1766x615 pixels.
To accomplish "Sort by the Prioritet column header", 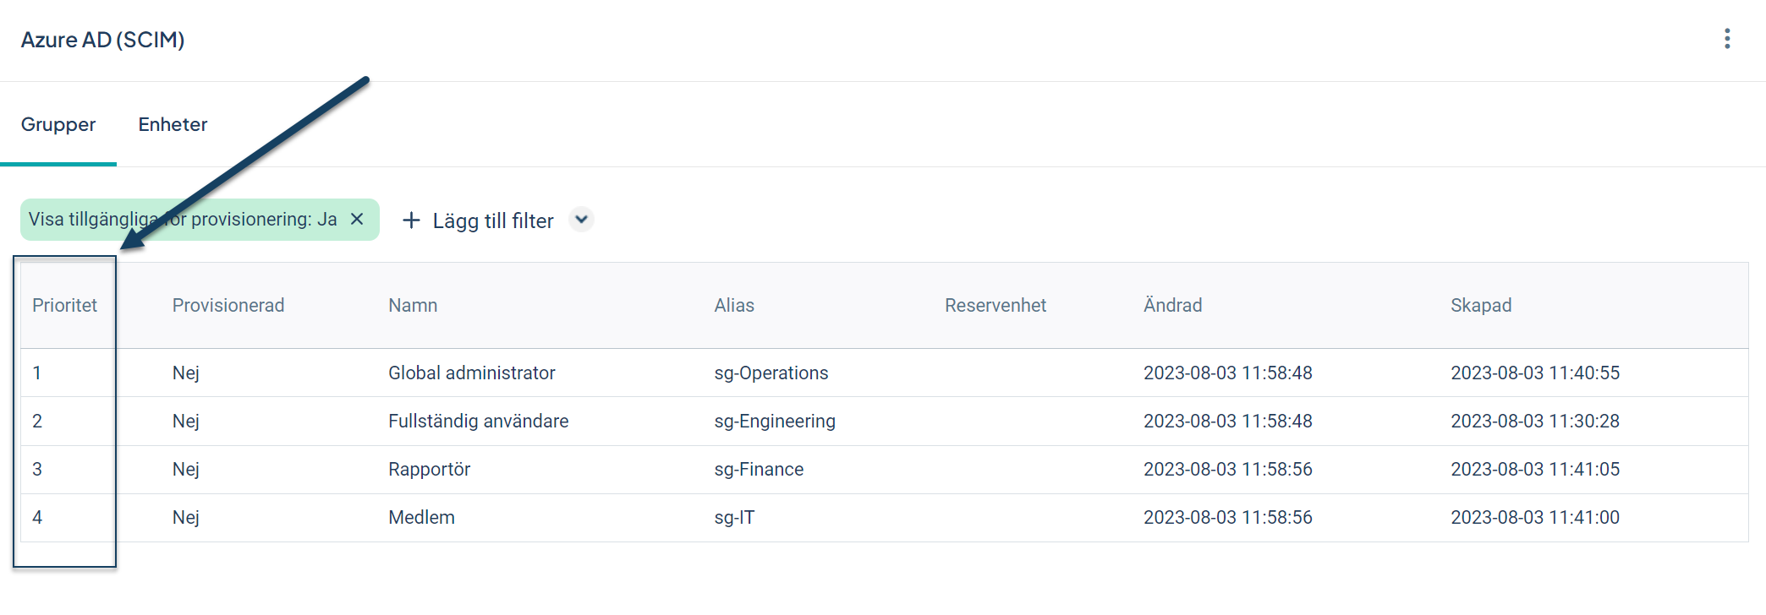I will (x=64, y=305).
